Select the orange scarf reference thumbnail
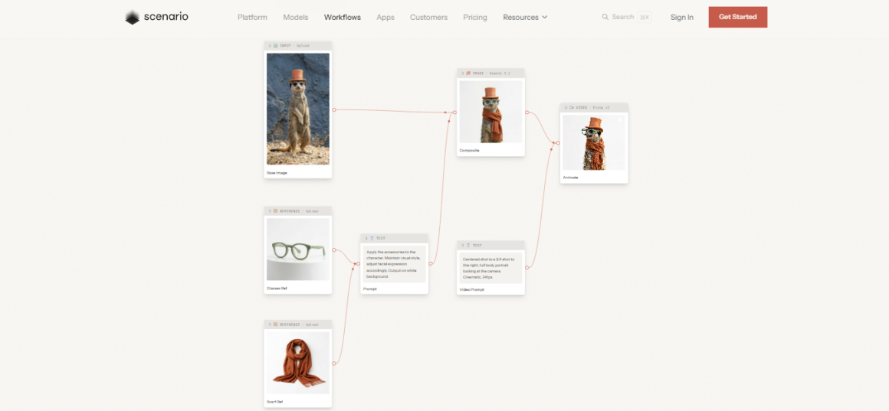Image resolution: width=889 pixels, height=411 pixels. click(298, 362)
